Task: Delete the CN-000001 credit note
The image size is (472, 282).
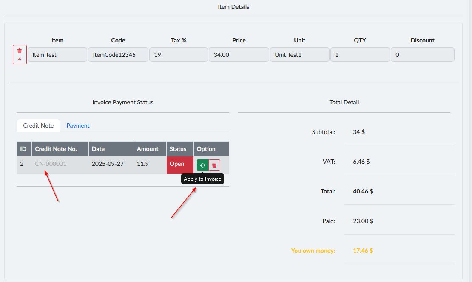Action: point(214,165)
